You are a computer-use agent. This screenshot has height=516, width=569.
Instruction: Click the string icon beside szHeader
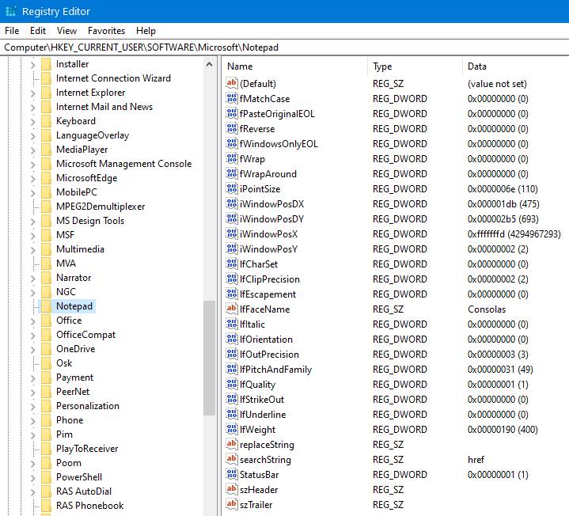click(232, 490)
